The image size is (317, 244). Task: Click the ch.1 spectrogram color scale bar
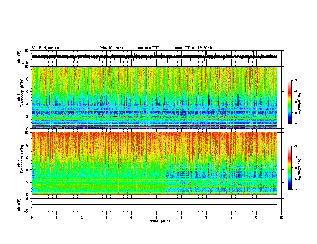click(x=289, y=102)
